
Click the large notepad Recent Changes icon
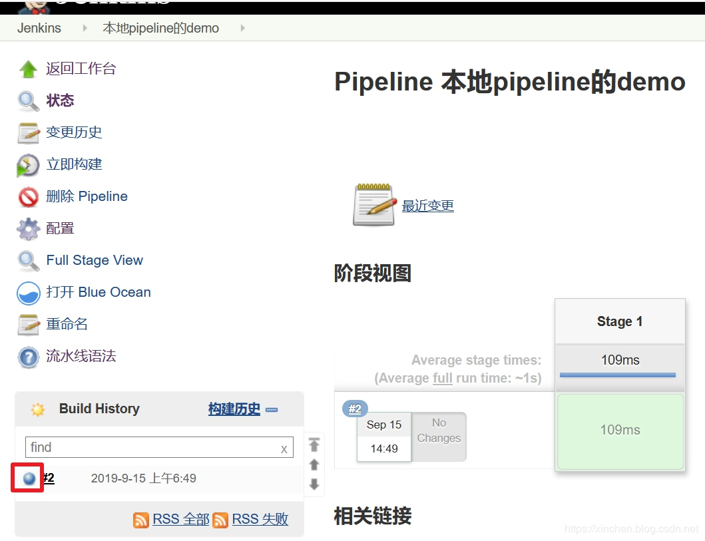pos(374,204)
